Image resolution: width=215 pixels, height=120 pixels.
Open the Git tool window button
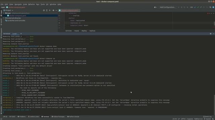(x=5, y=117)
